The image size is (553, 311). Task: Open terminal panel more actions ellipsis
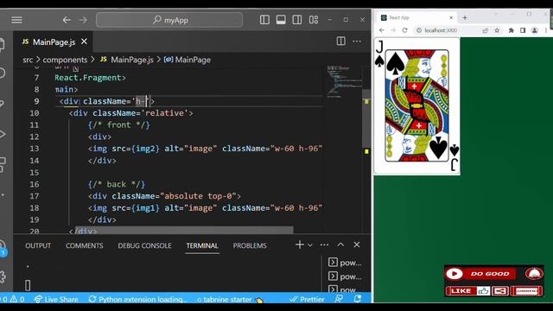coord(325,244)
